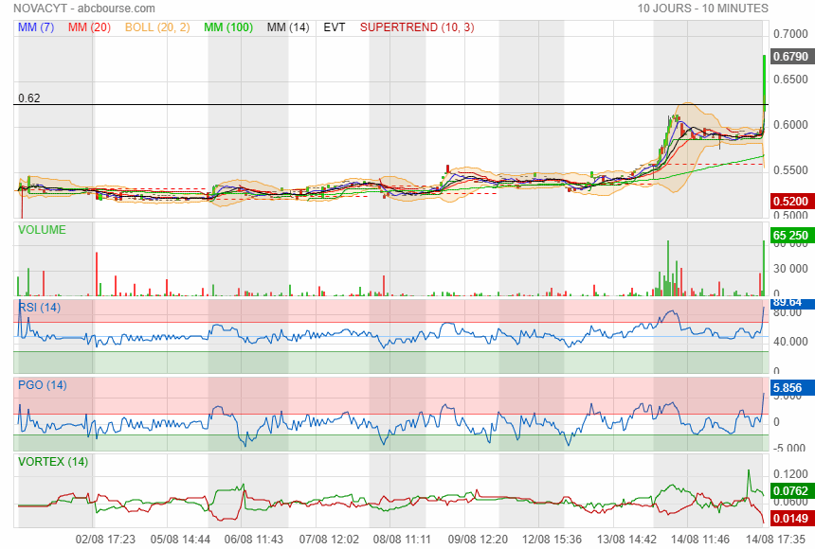
Task: Click the green volume tag "65 250"
Action: pos(790,236)
